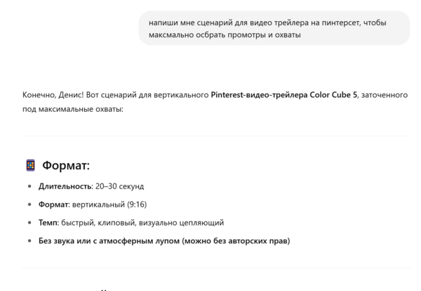Click the bullet dot before 'Темп'
This screenshot has width=421, height=291.
point(29,223)
